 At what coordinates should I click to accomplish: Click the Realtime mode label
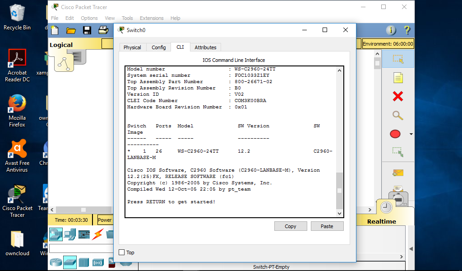point(382,221)
